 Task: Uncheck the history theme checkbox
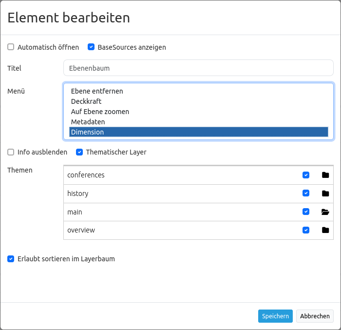click(x=306, y=194)
